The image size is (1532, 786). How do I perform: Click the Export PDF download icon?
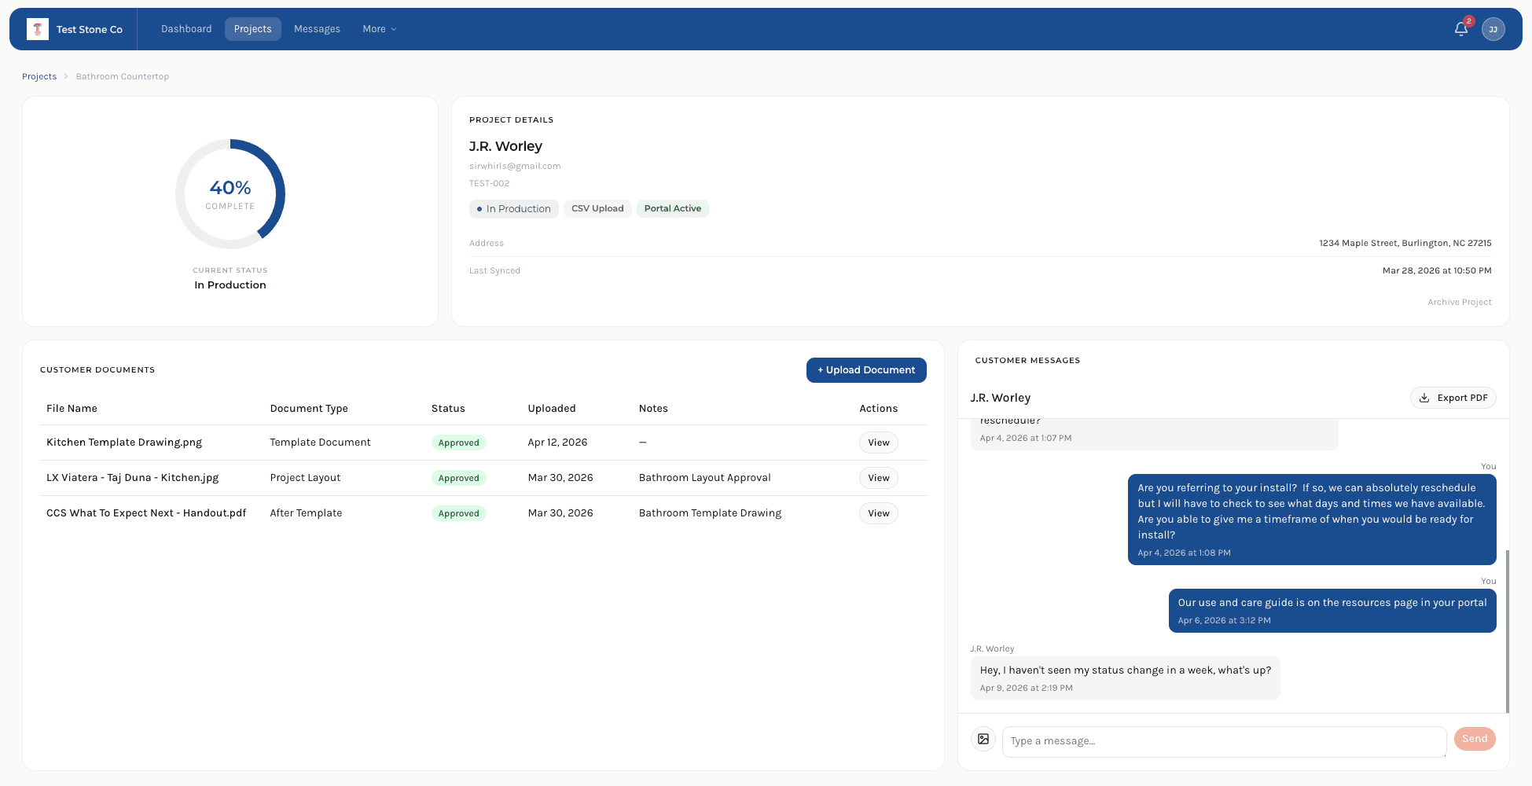pos(1424,398)
